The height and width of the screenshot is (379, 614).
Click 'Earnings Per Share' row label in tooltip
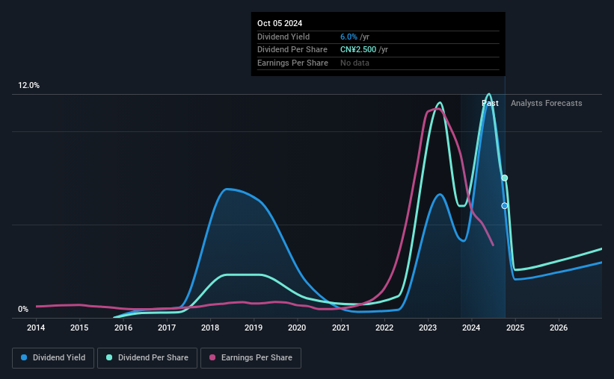tap(292, 63)
